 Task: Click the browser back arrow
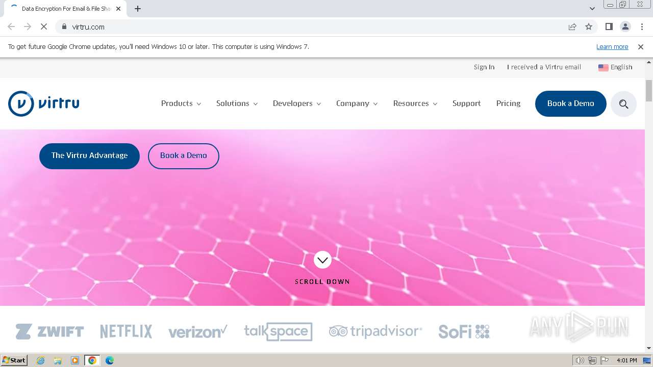click(11, 27)
